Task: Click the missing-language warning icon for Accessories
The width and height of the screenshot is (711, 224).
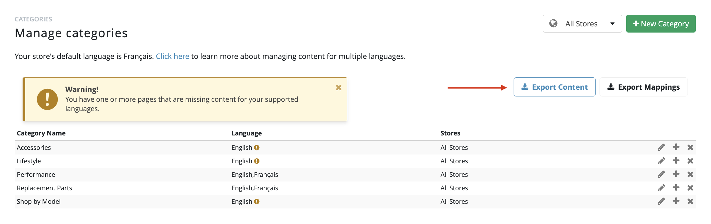Action: (x=257, y=147)
